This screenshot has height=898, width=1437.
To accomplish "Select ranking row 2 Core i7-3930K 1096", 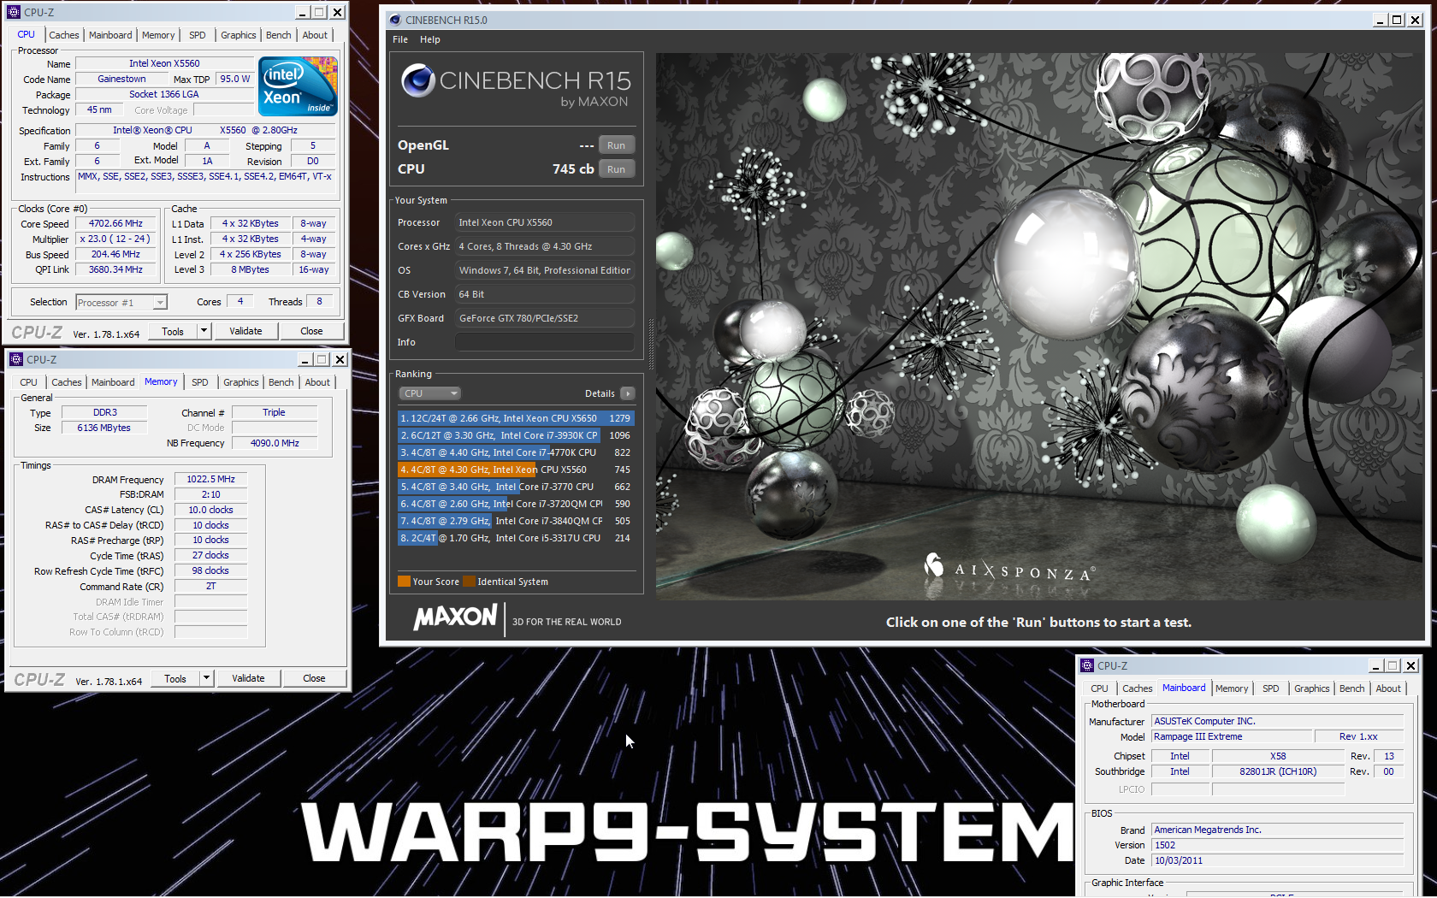I will pyautogui.click(x=516, y=435).
